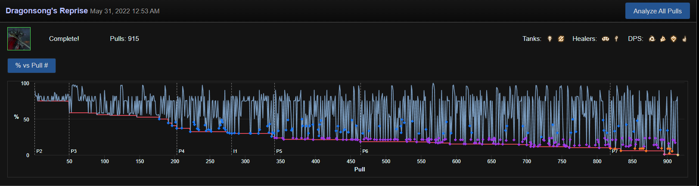Click the x-axis tick label 300
The image size is (699, 186).
click(x=245, y=161)
